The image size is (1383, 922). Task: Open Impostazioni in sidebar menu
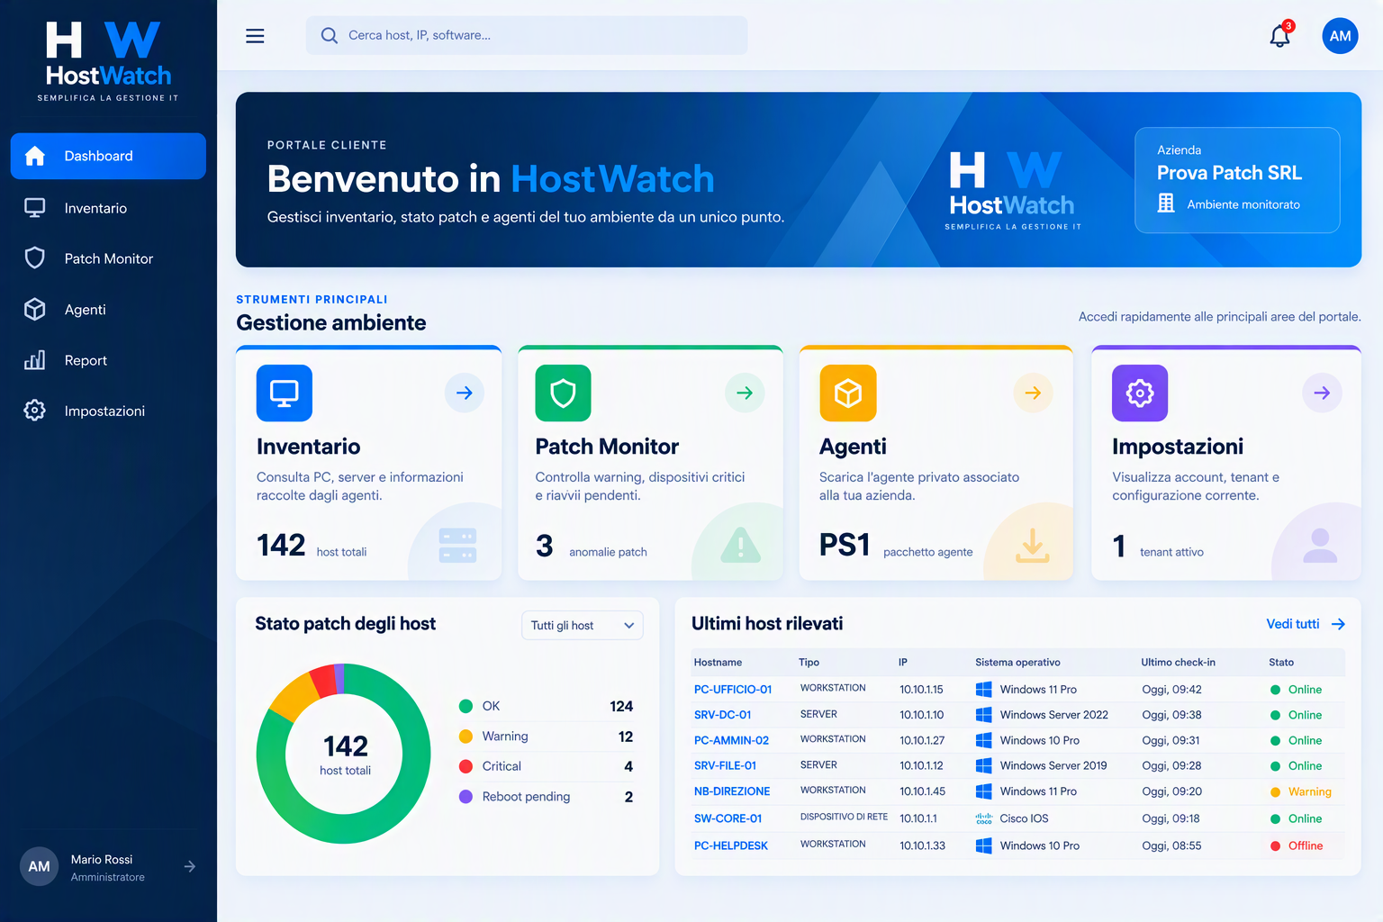[108, 411]
